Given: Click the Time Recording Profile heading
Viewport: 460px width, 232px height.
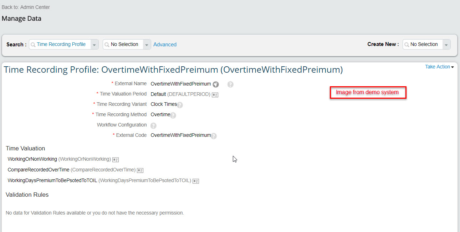Looking at the screenshot, I should (x=173, y=70).
